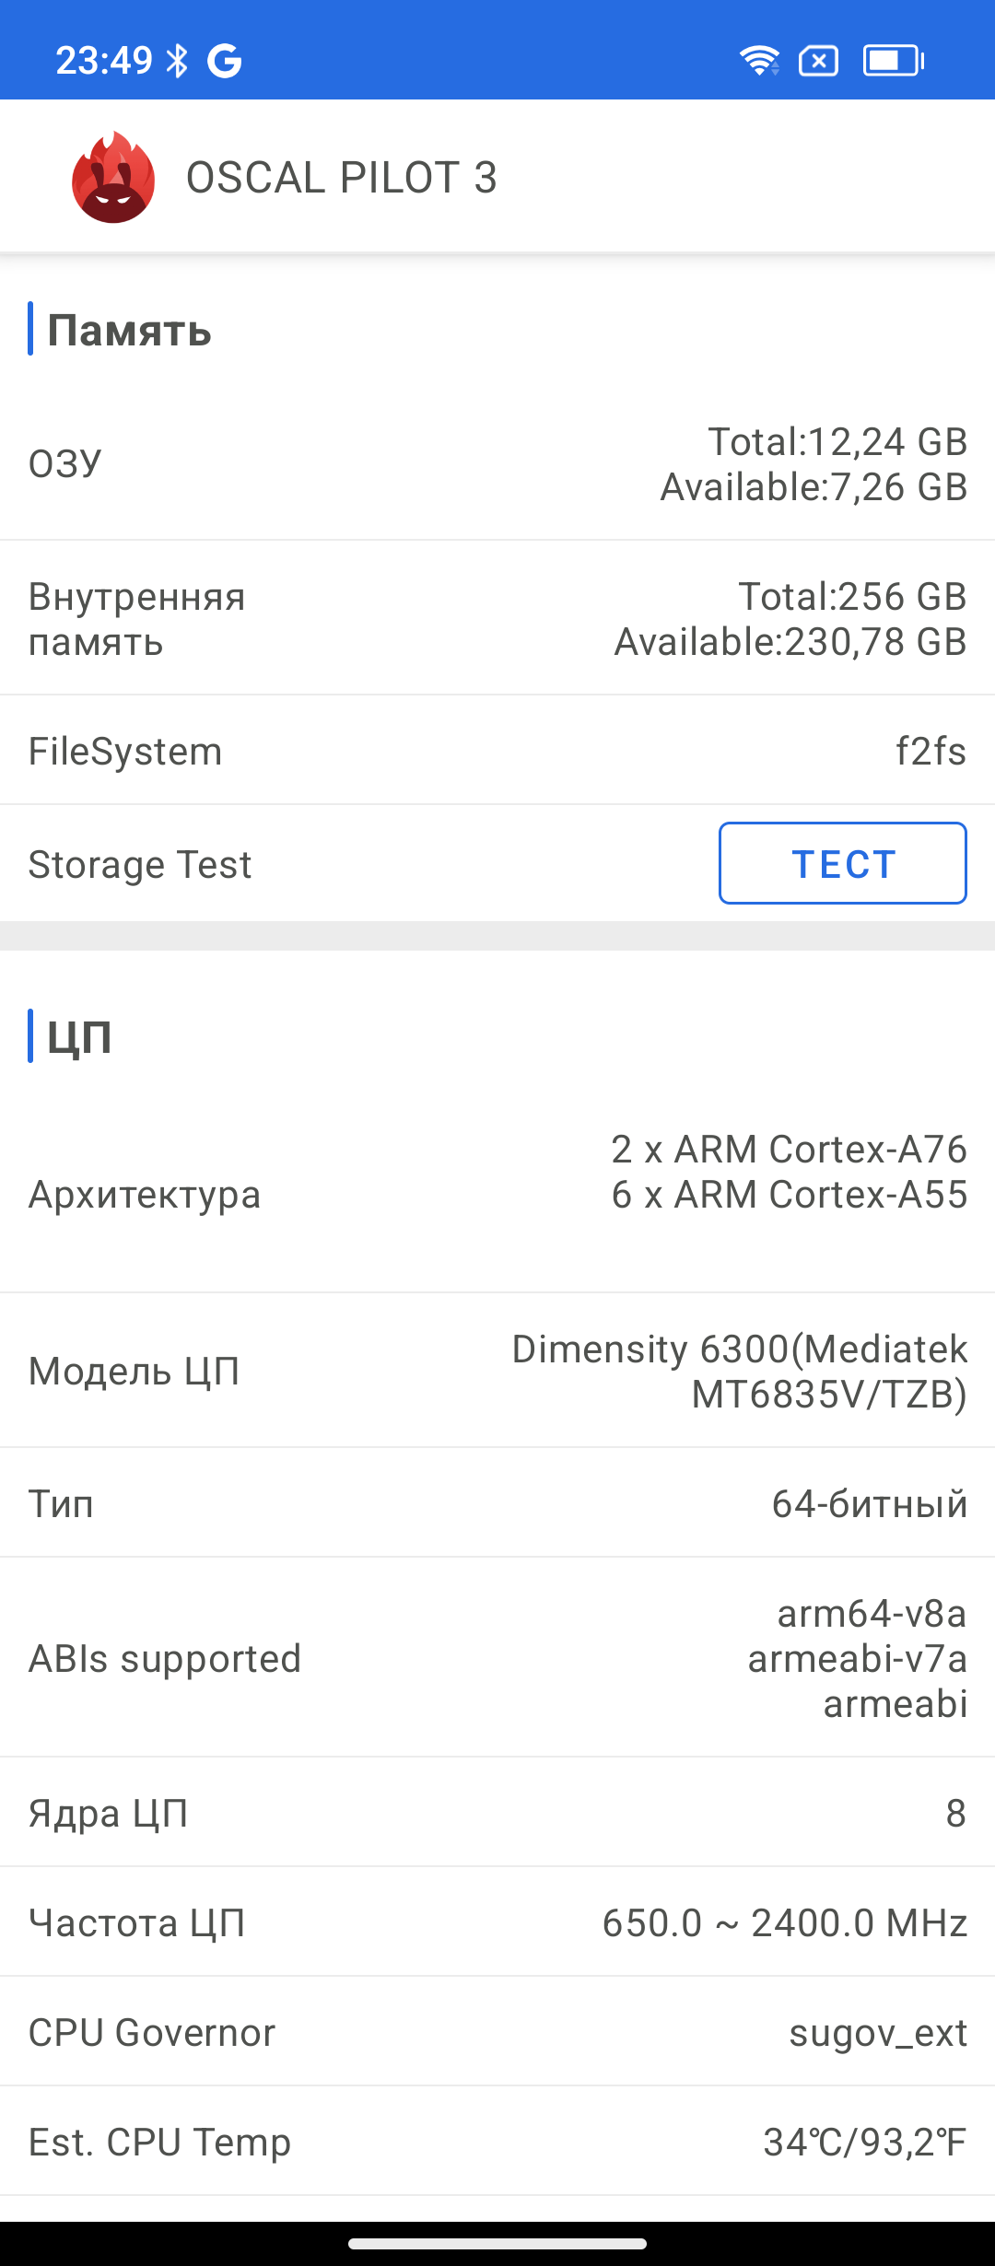
Task: Tap the Архитектура row
Action: (x=497, y=1195)
